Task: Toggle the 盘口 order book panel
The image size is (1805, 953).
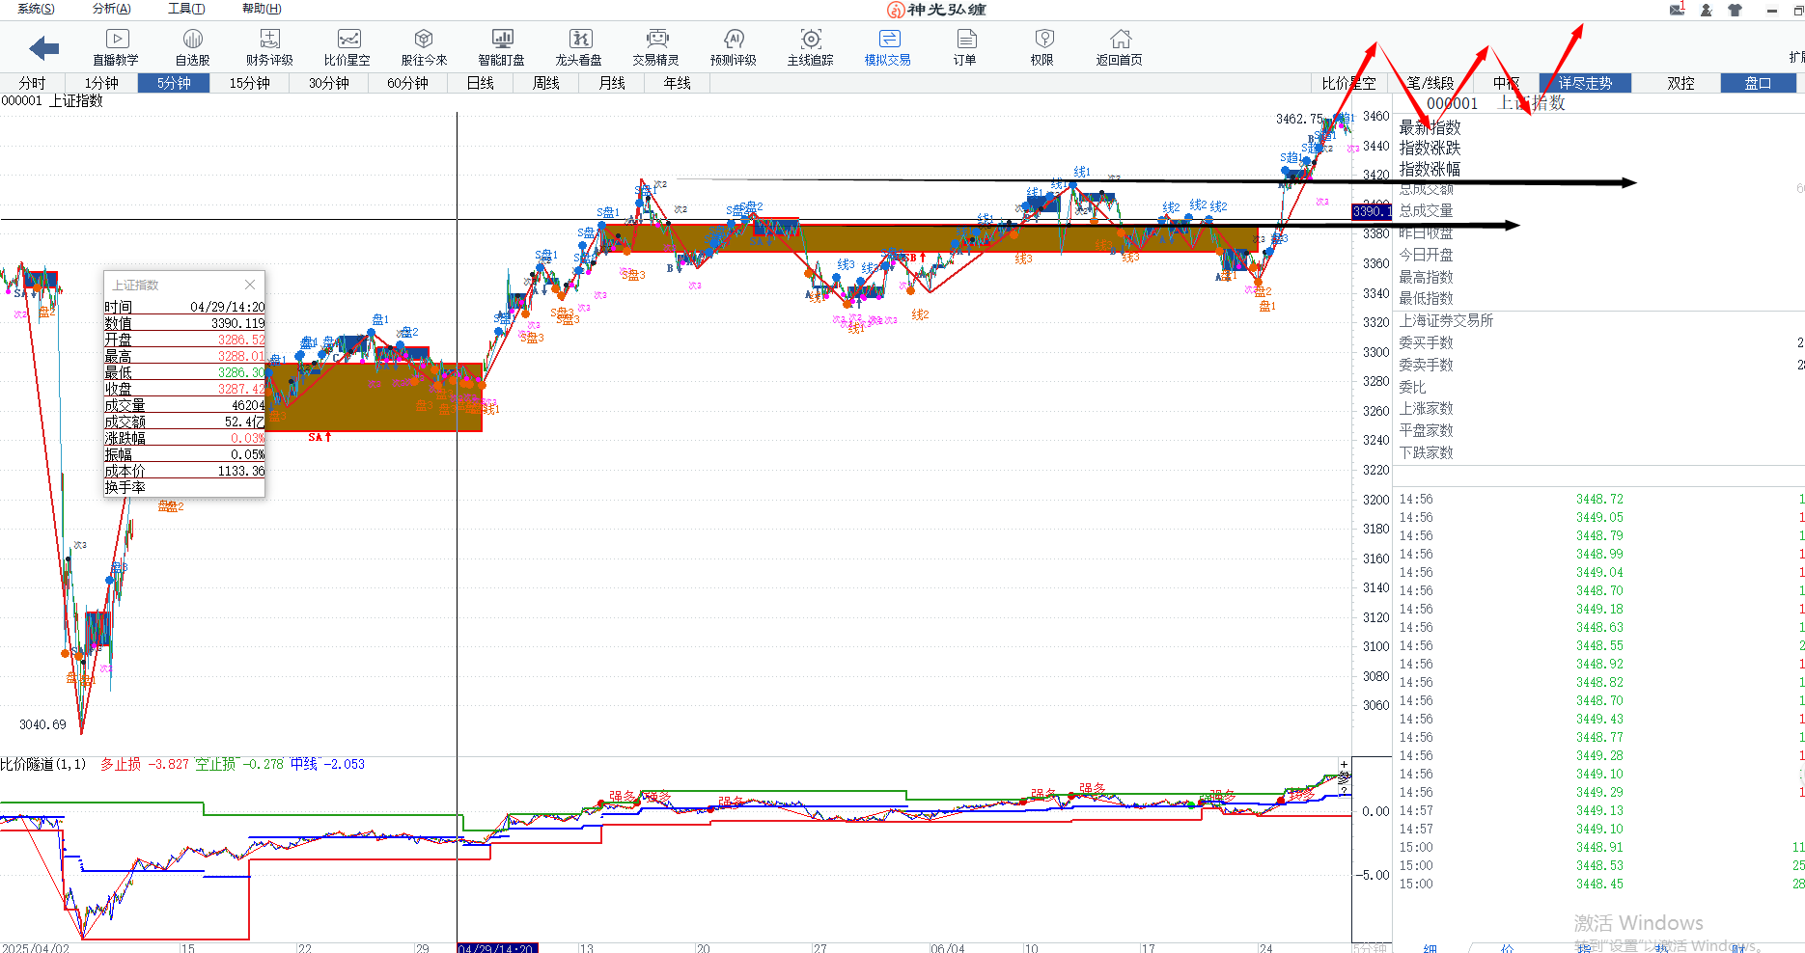Action: 1758,83
